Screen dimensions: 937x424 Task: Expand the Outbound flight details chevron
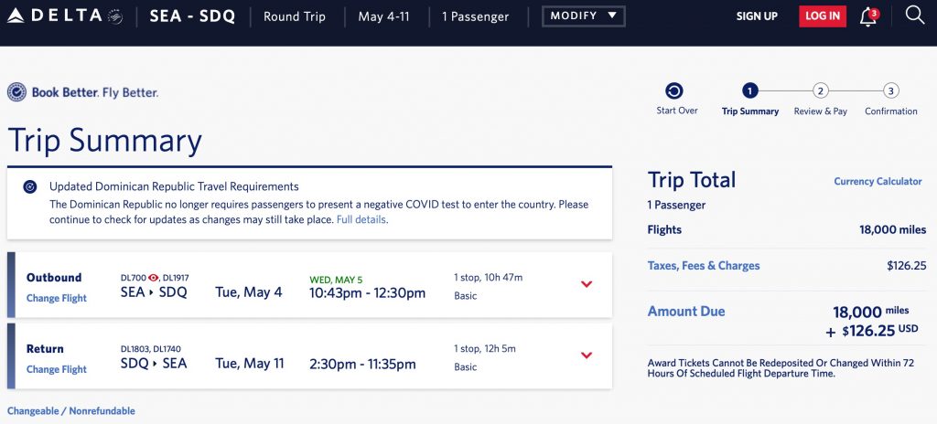[587, 284]
